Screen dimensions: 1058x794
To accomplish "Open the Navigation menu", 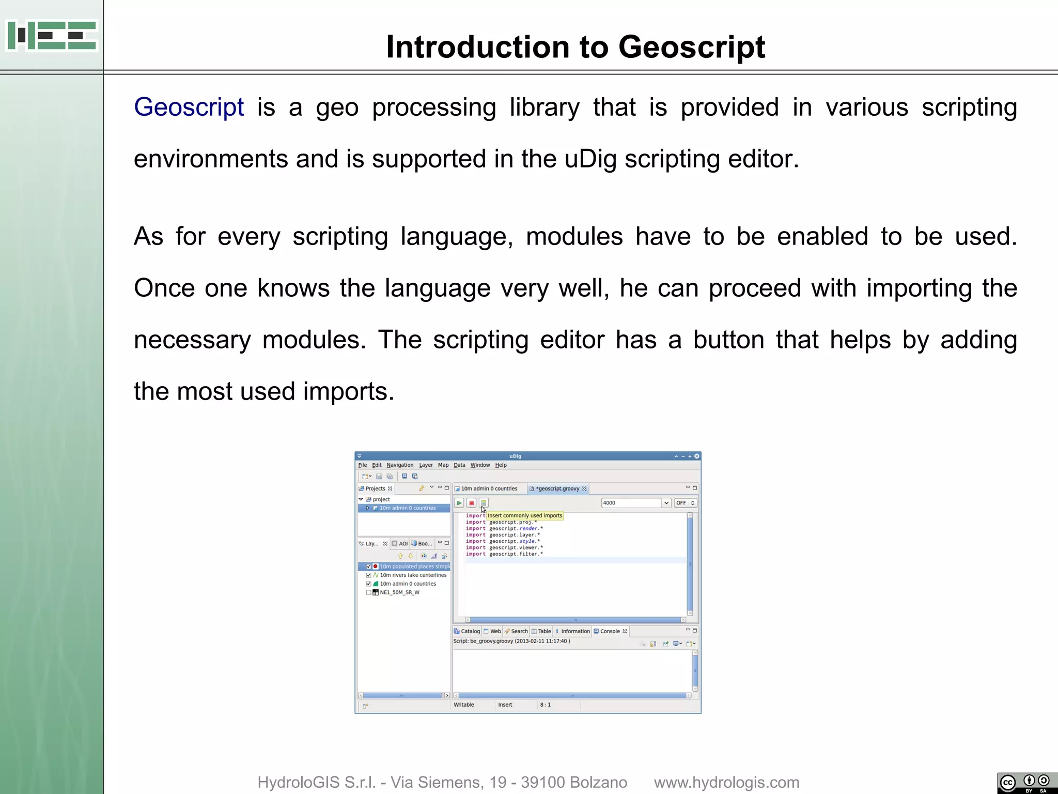I will (400, 465).
